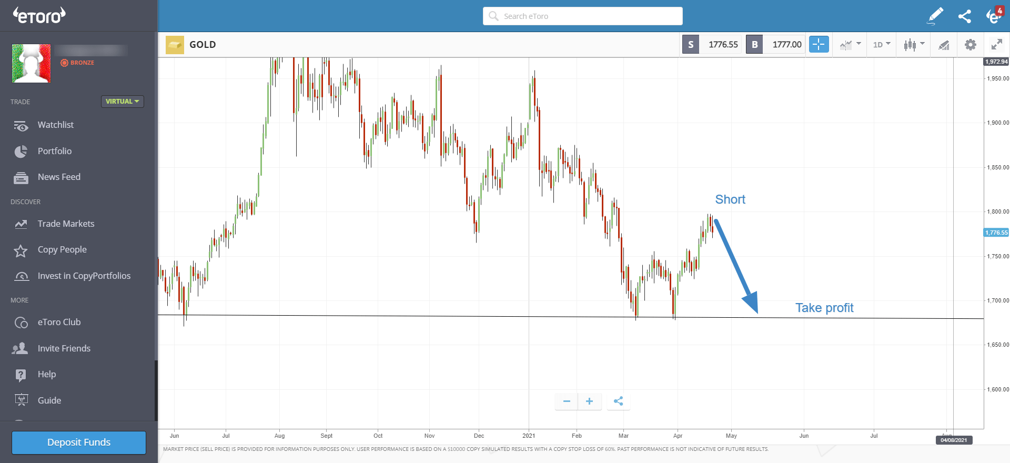Screen dimensions: 1010x463
Task: Click the current price label 1,776.55
Action: click(x=996, y=233)
